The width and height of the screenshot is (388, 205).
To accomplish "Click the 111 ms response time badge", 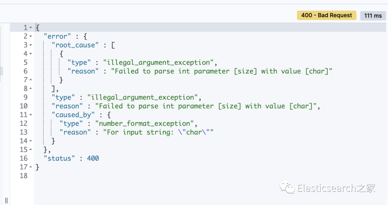I will pyautogui.click(x=373, y=16).
